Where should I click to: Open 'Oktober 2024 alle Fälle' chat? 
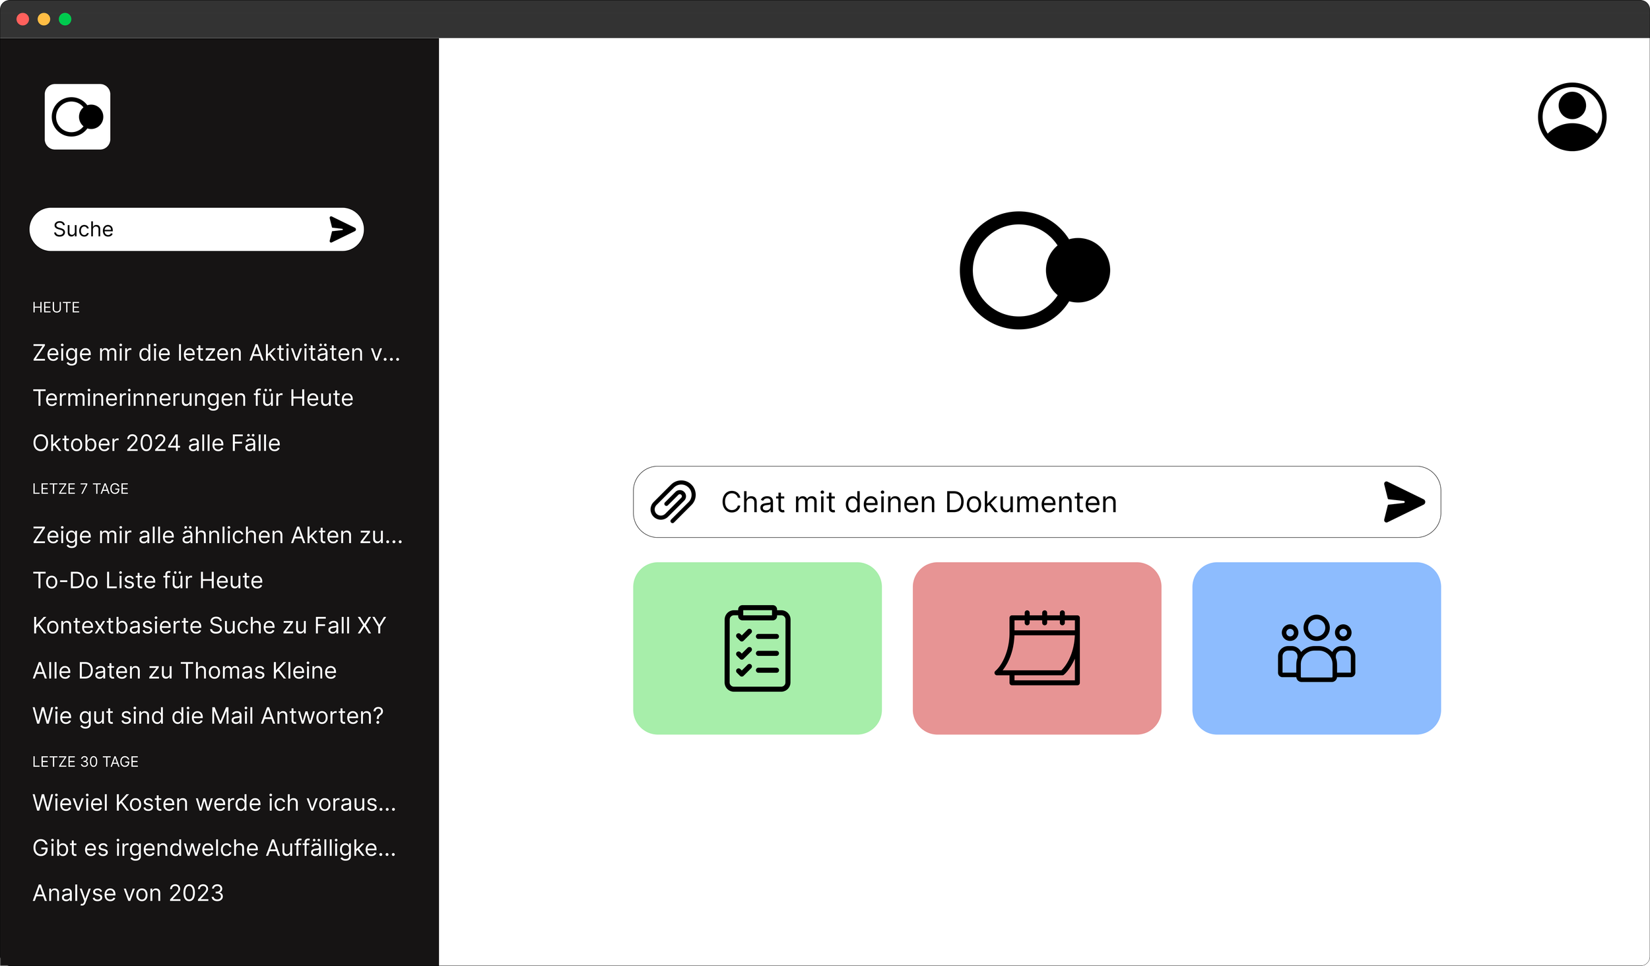[x=156, y=443]
